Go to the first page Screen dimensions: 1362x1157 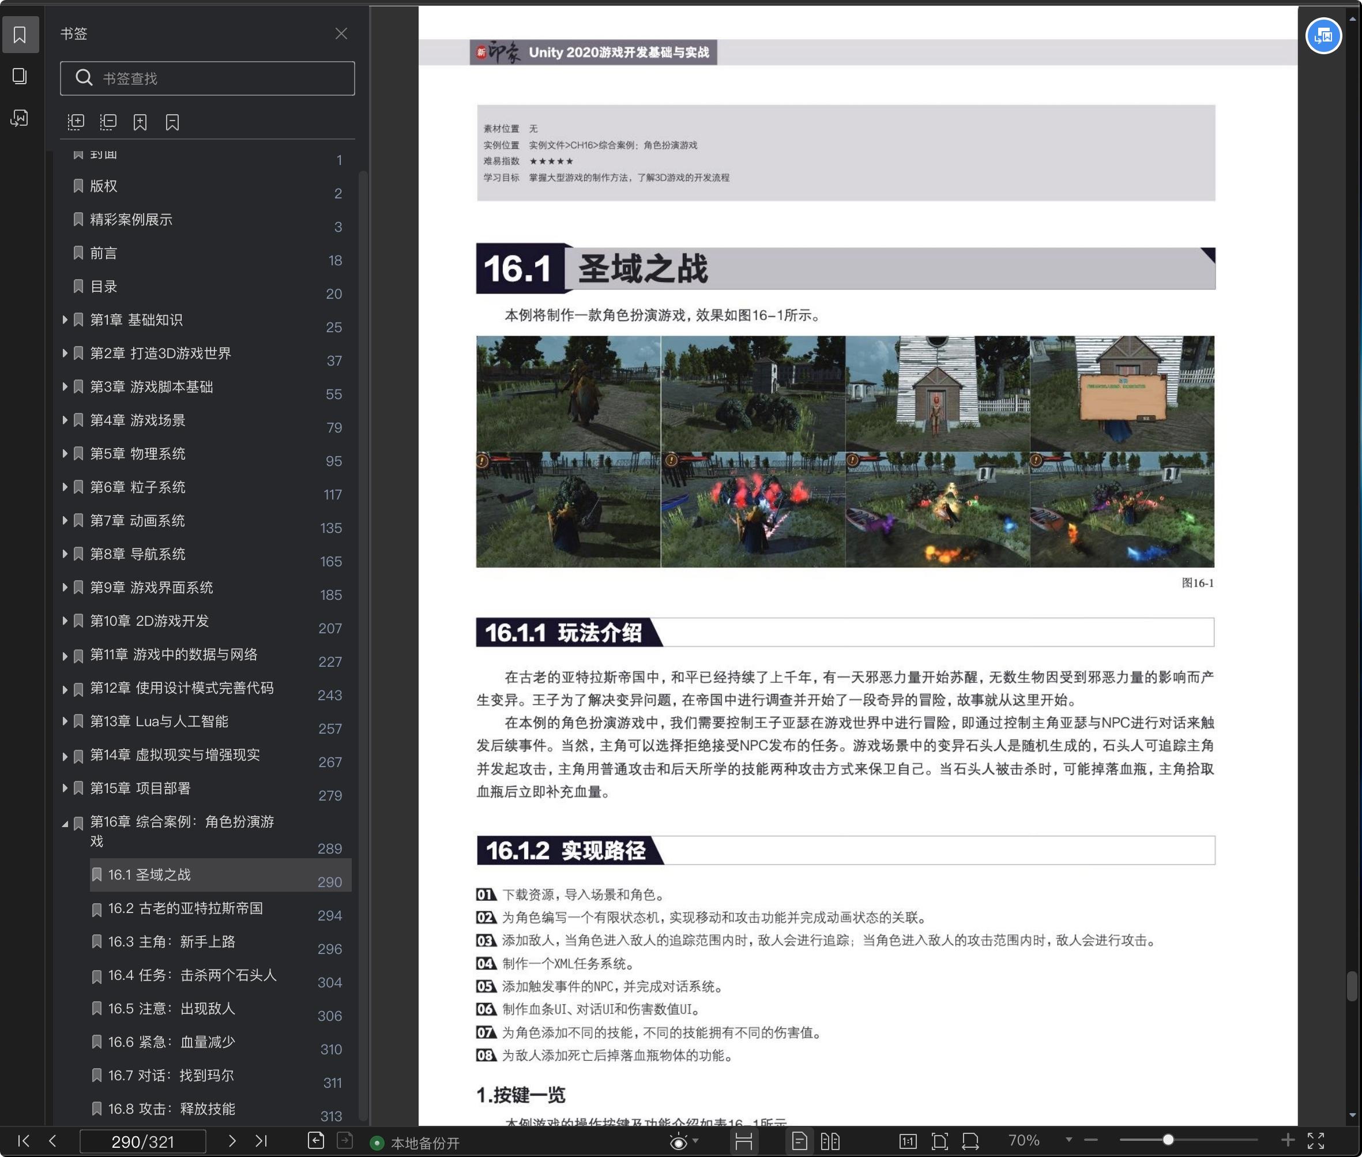click(24, 1141)
